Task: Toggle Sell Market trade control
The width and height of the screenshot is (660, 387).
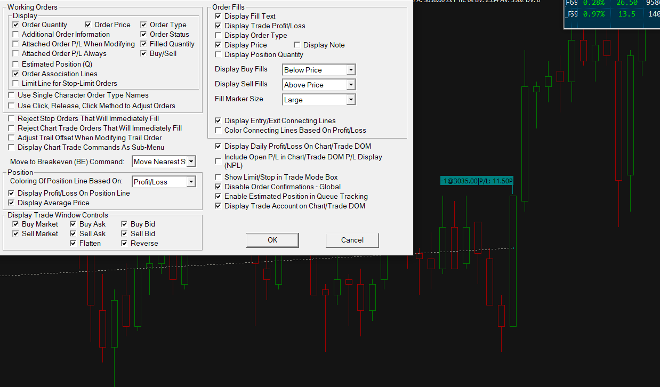Action: point(15,234)
